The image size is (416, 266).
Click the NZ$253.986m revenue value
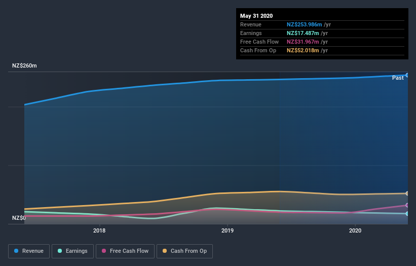point(305,24)
